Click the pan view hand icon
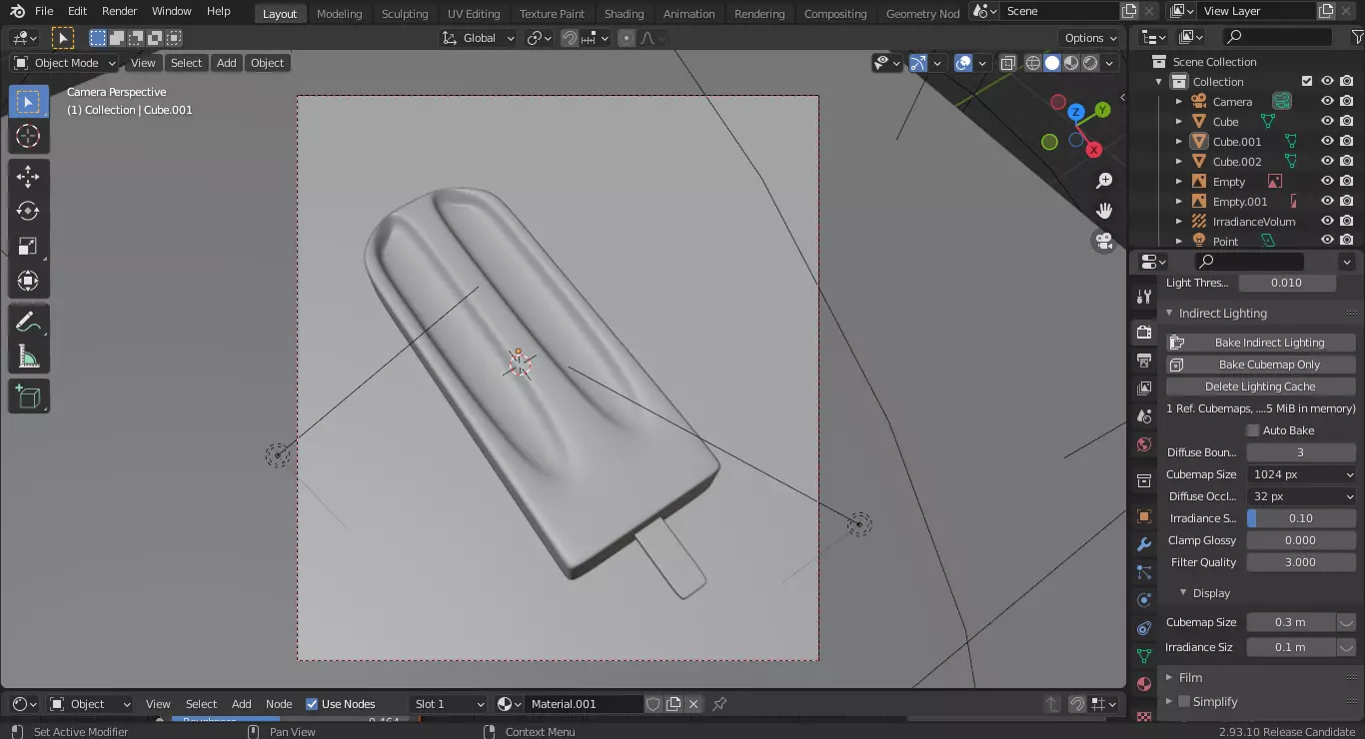The height and width of the screenshot is (739, 1365). pos(1104,211)
